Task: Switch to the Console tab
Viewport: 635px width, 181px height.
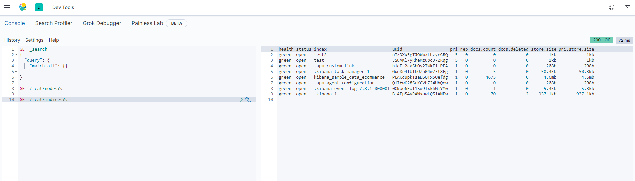Action: [x=15, y=23]
